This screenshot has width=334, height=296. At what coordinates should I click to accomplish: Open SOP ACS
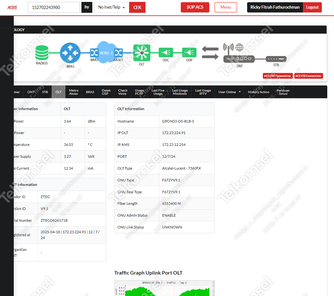(x=195, y=7)
